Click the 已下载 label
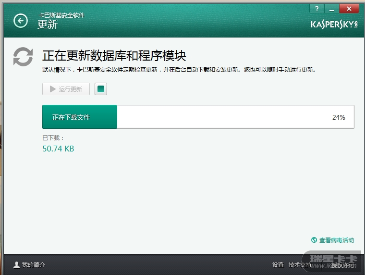This screenshot has width=365, height=275. 53,137
